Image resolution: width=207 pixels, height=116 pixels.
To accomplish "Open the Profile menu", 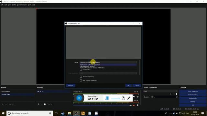I will click(14, 5).
